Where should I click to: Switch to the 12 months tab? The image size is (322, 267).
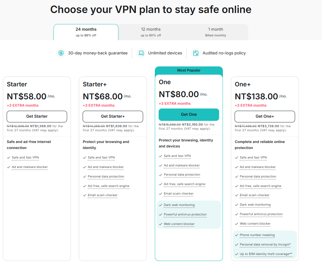tap(151, 32)
